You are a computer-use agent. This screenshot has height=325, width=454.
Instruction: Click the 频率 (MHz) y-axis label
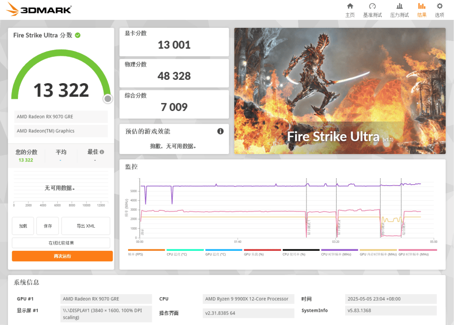[127, 208]
